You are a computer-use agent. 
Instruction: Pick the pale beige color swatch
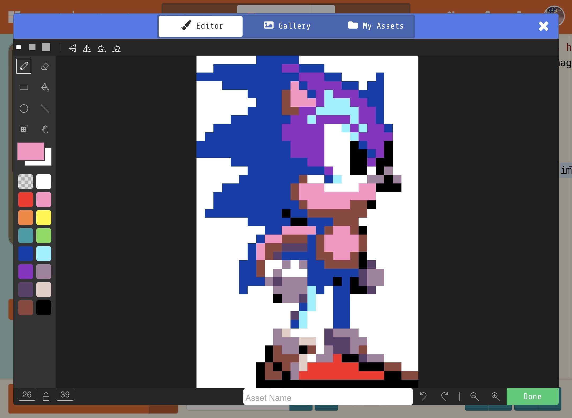[x=44, y=290]
